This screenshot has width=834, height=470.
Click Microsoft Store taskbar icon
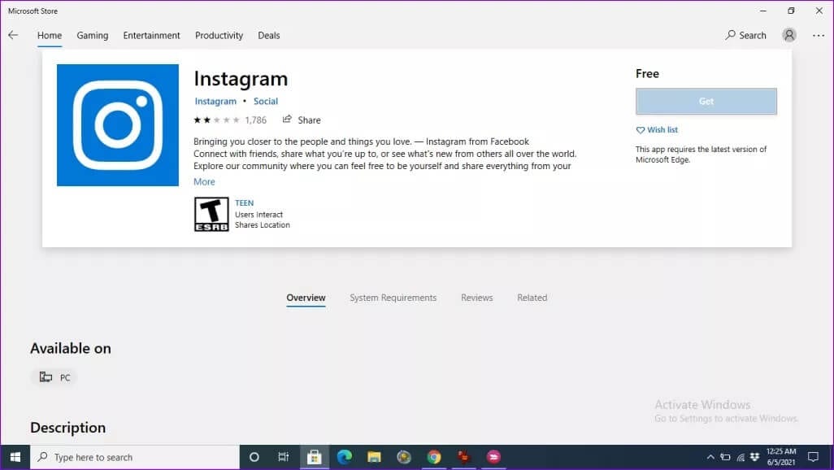315,457
